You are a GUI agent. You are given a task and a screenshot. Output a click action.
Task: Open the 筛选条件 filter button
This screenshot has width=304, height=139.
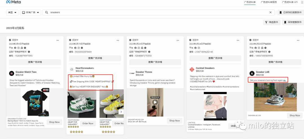pos(272,22)
